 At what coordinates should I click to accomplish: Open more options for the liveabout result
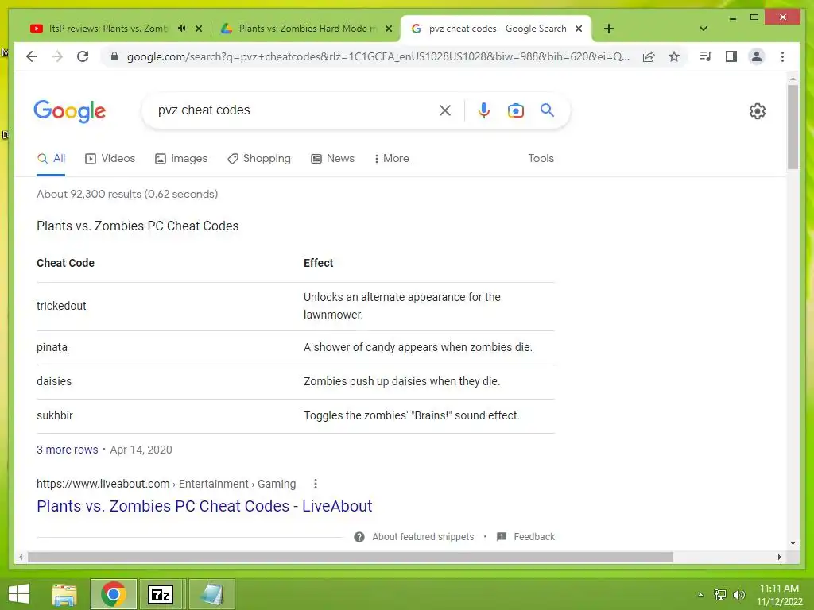click(315, 484)
